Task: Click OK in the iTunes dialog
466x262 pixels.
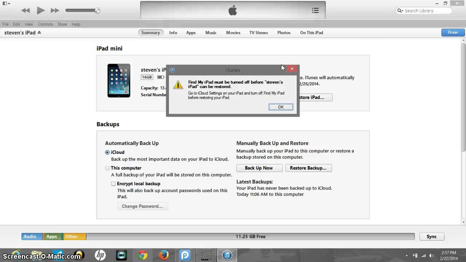Action: pos(281,107)
